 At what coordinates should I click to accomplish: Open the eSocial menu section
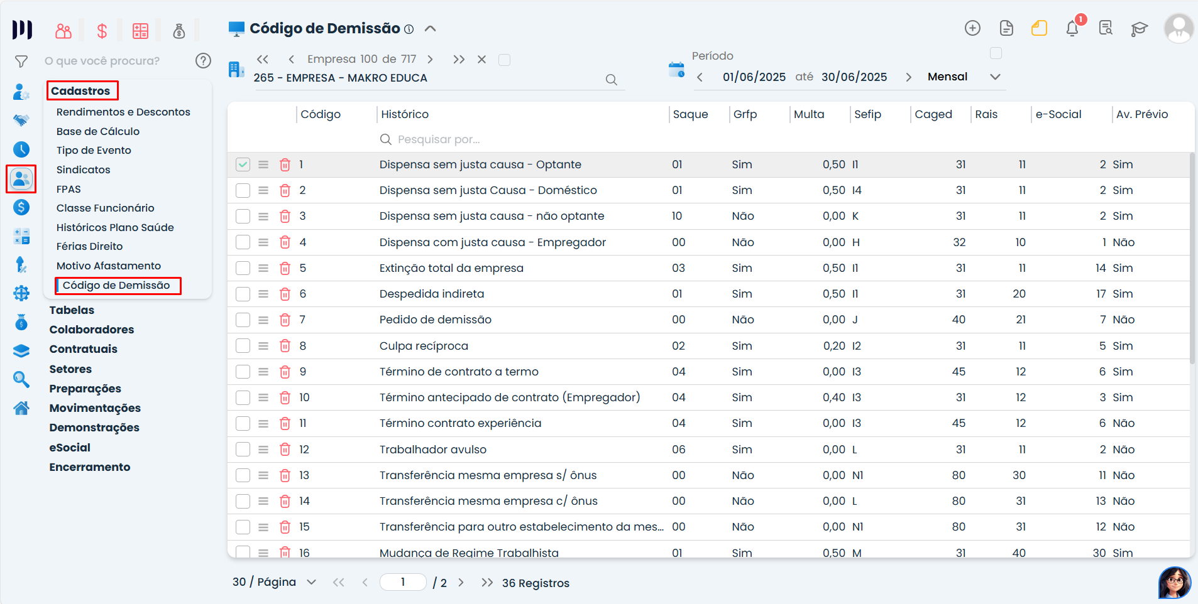(70, 447)
